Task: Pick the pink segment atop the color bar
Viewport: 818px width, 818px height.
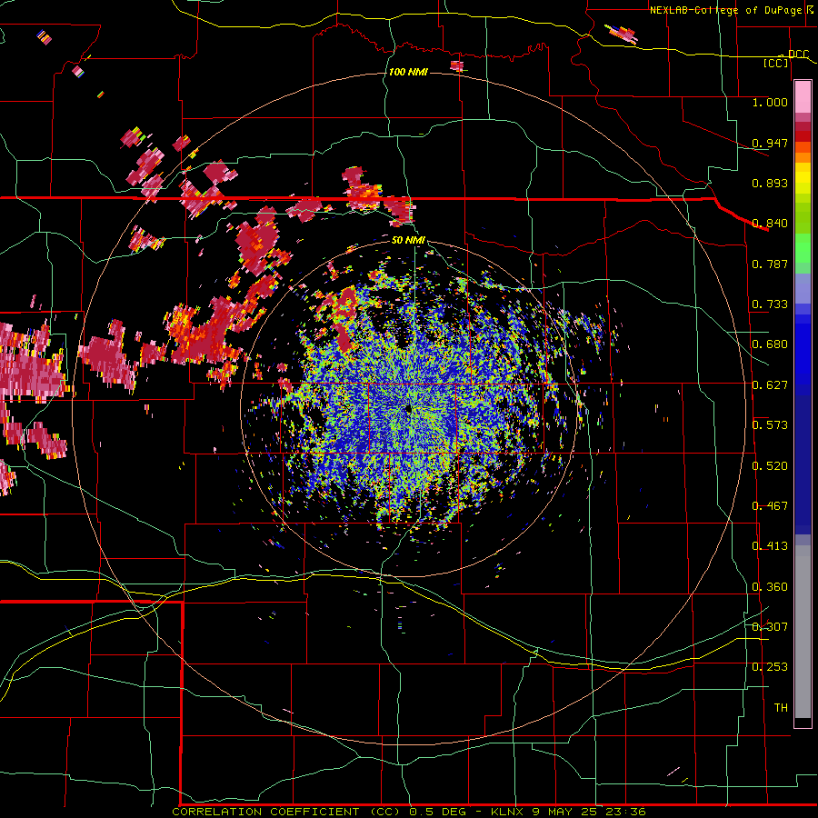Action: 803,96
